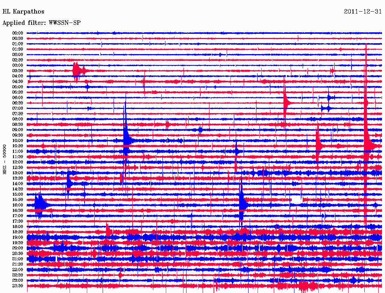This screenshot has width=385, height=293.
Task: Select the 'Applied filter: WWSSN-SP' text
Action: pyautogui.click(x=41, y=23)
